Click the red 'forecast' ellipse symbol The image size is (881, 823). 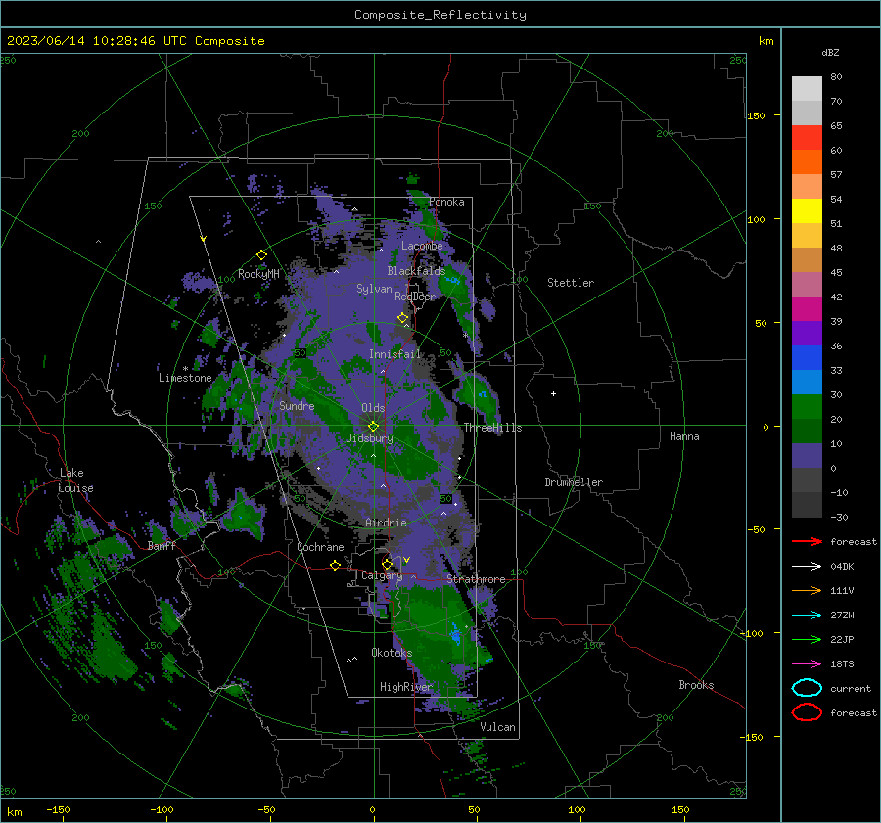807,712
